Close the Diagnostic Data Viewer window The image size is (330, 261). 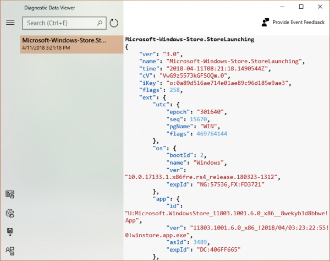[x=320, y=7]
